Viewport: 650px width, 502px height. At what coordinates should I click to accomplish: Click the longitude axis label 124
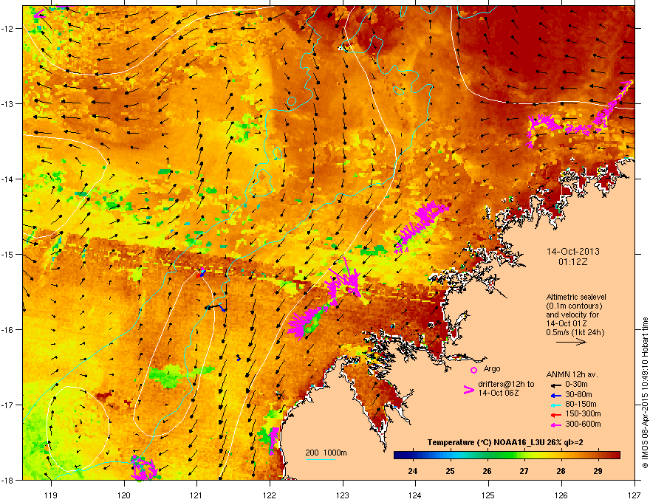415,495
